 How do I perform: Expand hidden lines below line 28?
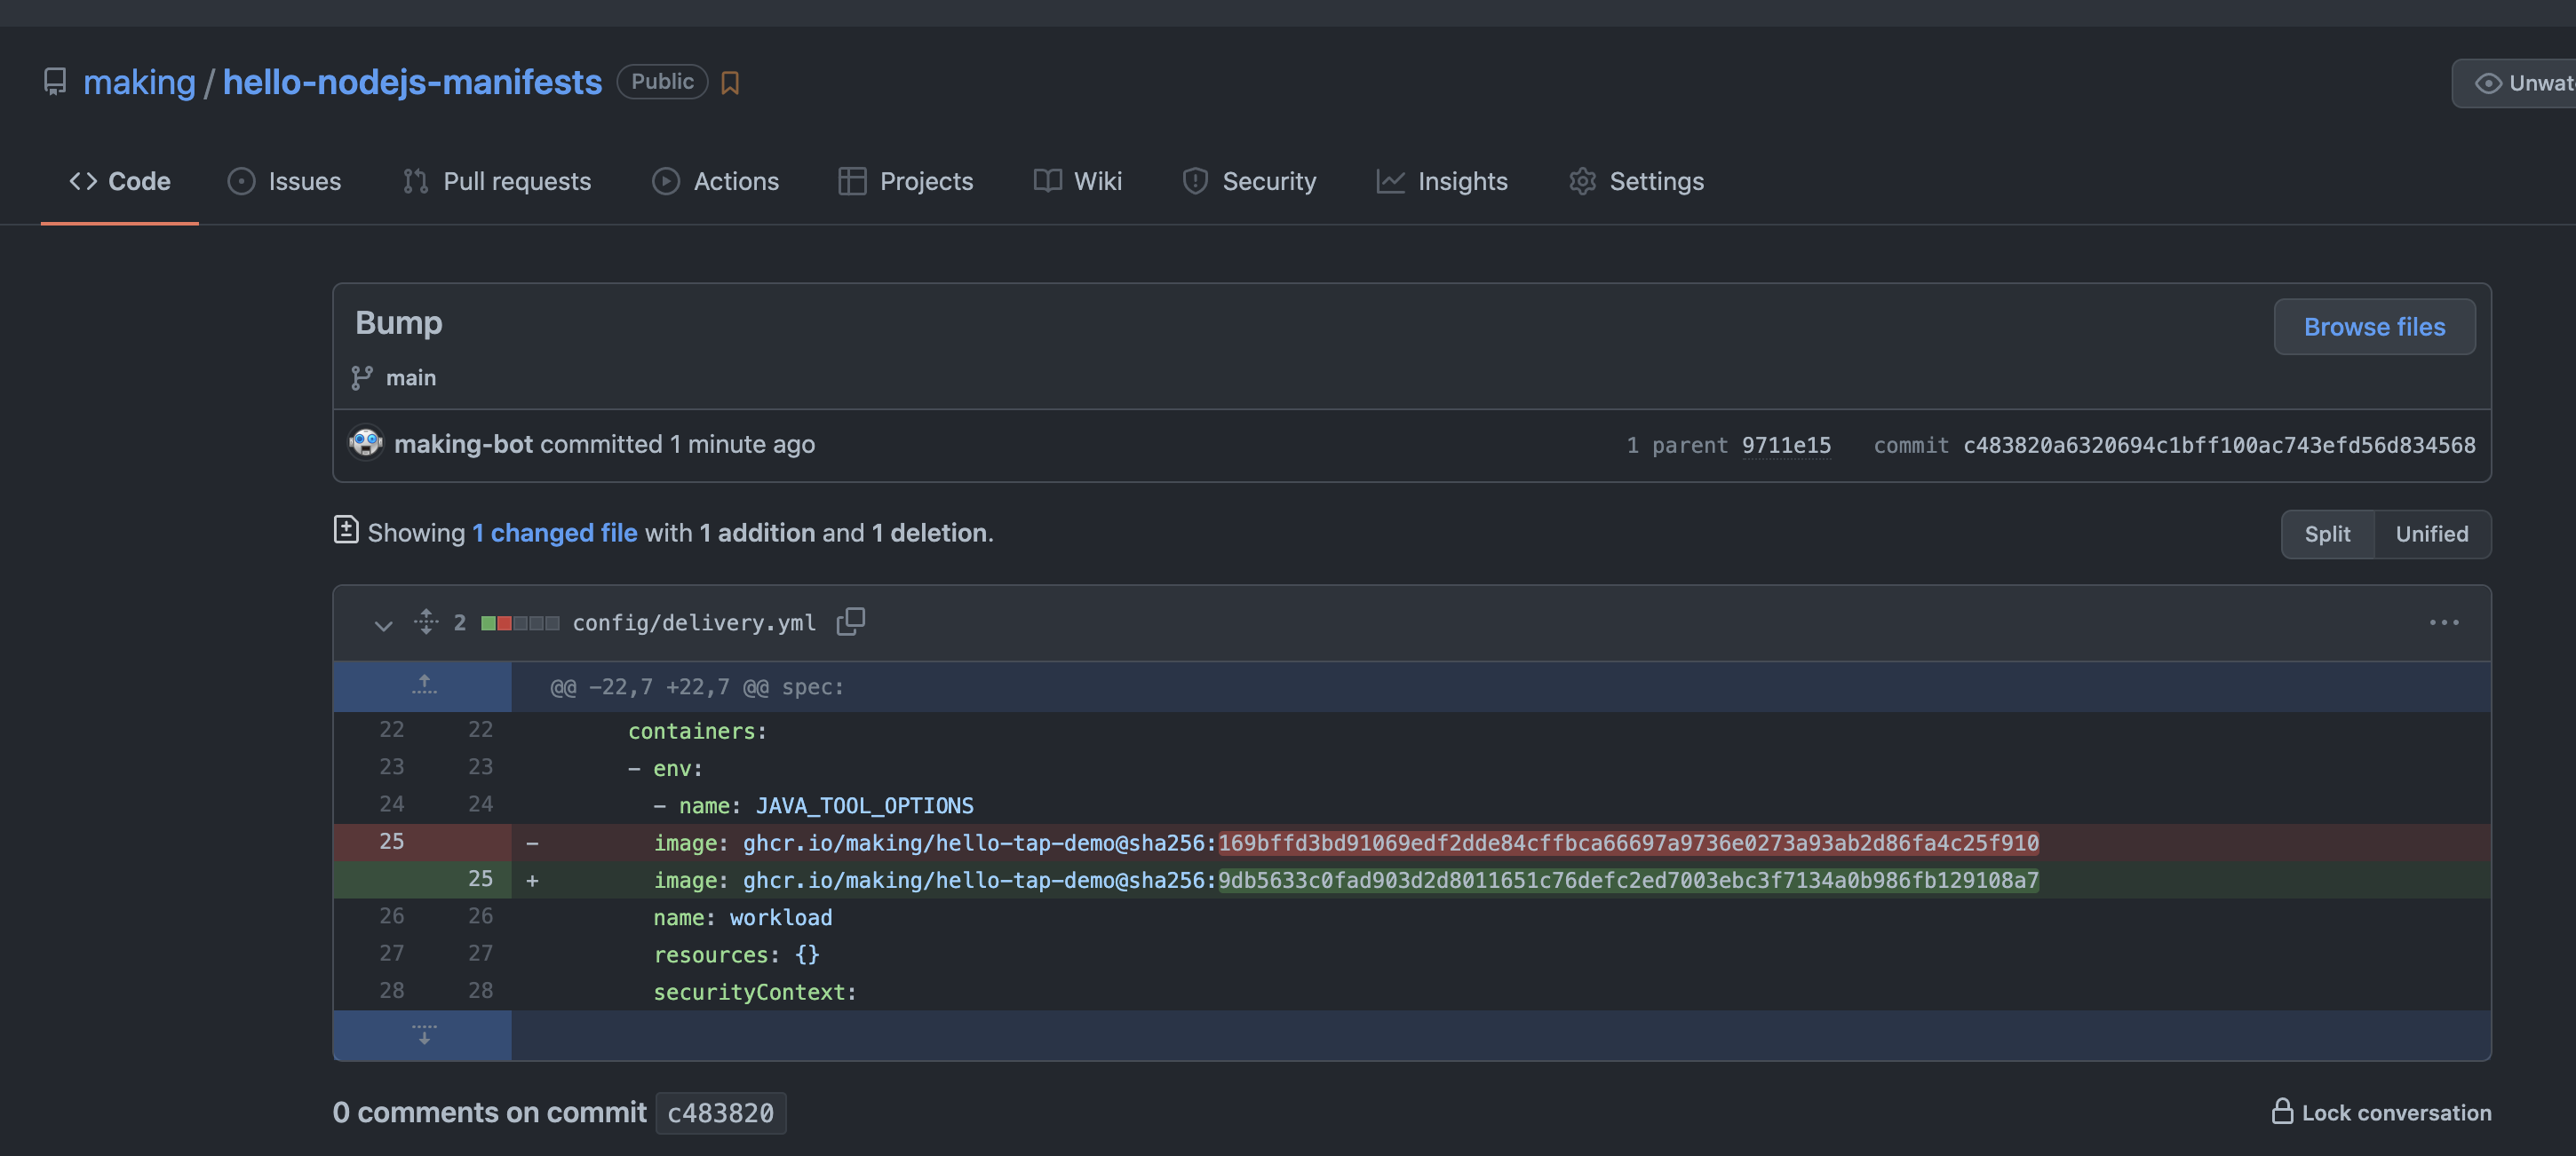click(423, 1034)
